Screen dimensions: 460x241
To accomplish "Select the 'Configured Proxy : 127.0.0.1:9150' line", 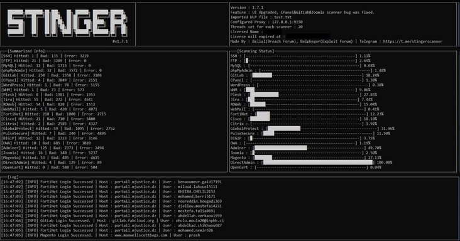I will pos(266,22).
